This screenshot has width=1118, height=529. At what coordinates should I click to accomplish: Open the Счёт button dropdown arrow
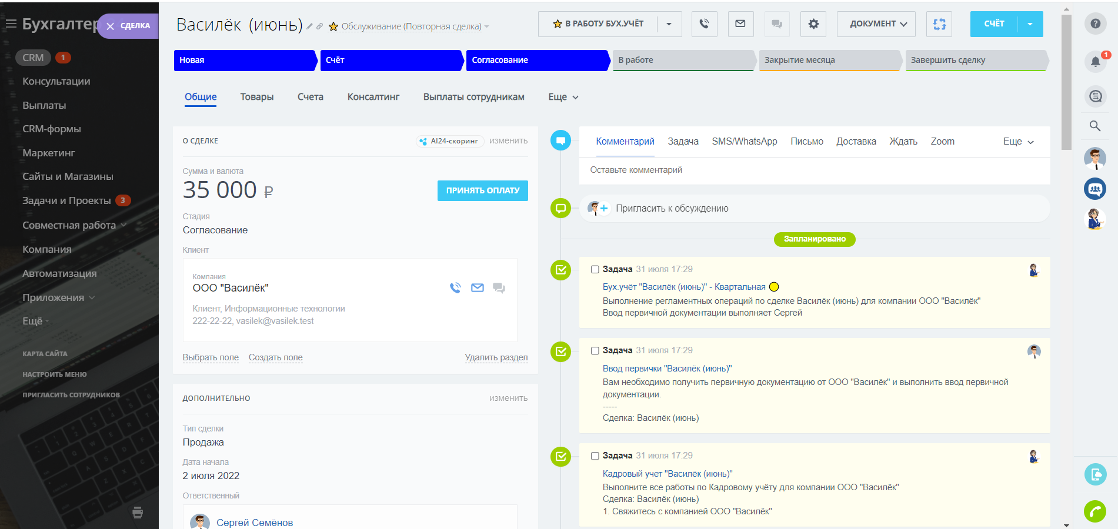pos(1030,24)
